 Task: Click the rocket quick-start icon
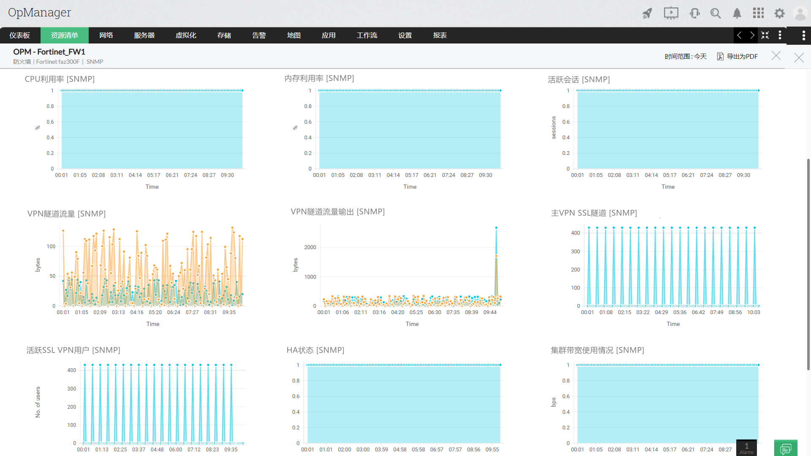[x=647, y=14]
